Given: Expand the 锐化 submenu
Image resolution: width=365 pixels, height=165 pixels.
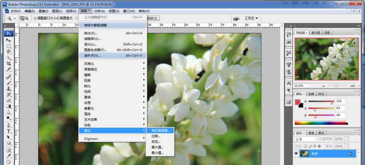Looking at the screenshot, I should [x=113, y=86].
